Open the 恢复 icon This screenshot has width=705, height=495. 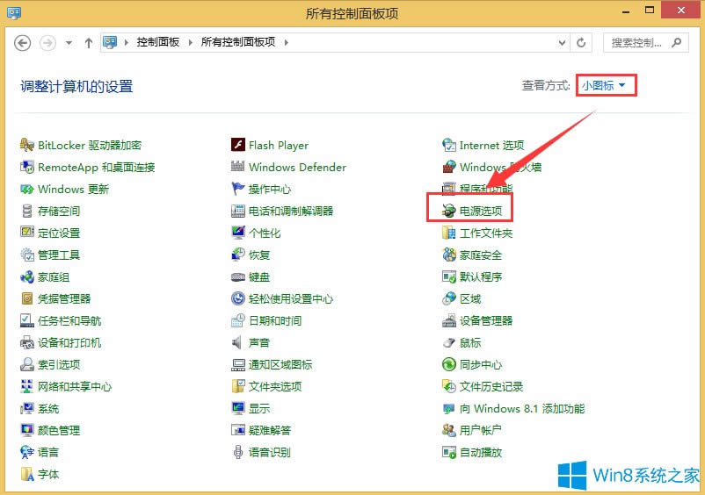[x=238, y=255]
